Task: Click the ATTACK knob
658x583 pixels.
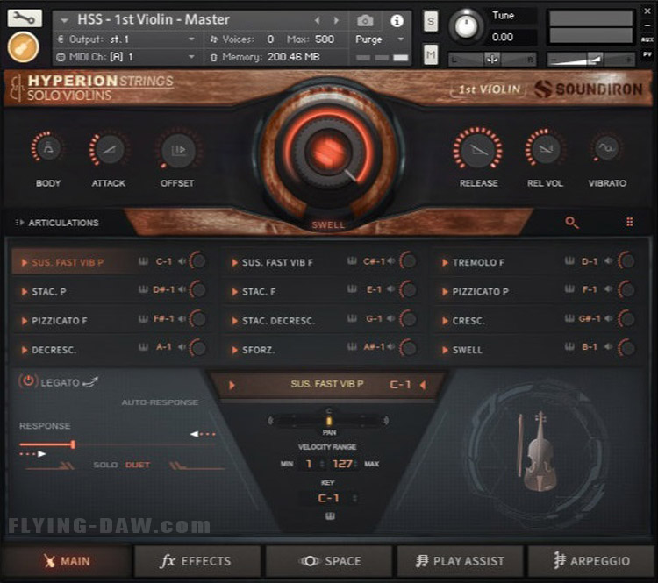Action: pos(108,149)
